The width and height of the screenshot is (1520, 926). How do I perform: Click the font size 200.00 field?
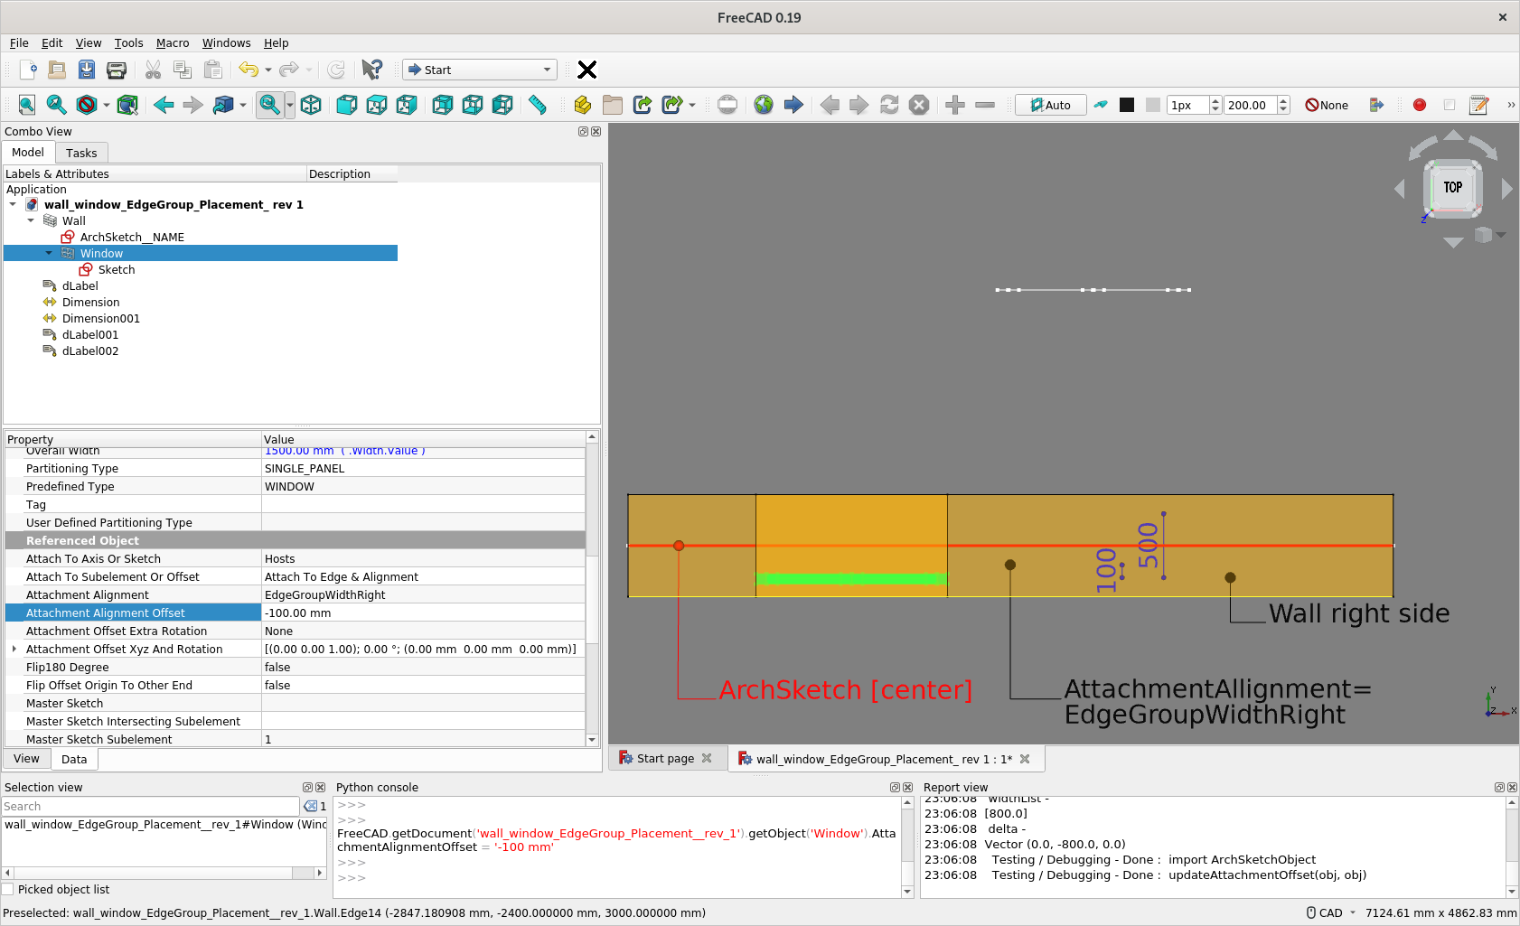(x=1250, y=105)
